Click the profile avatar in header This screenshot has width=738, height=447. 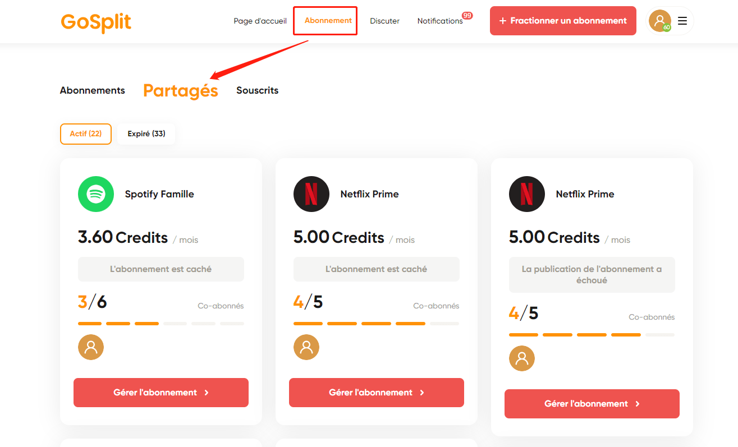659,21
